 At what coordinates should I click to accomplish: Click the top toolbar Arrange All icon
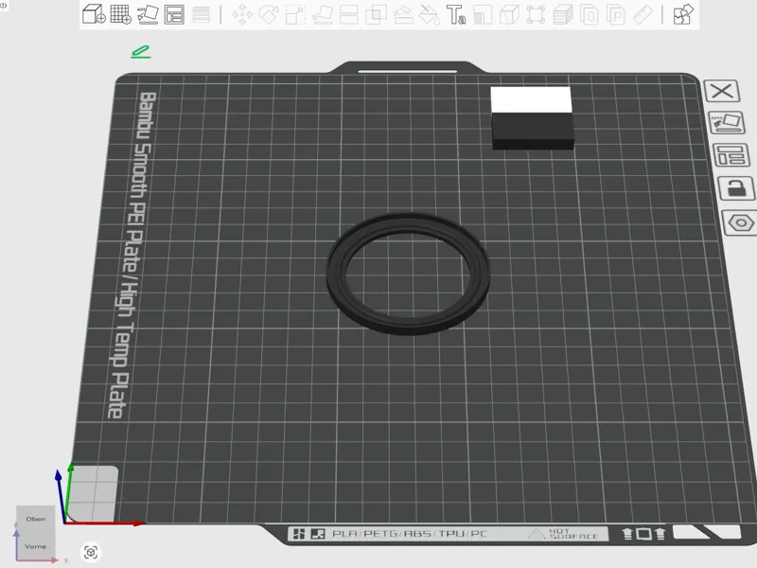pyautogui.click(x=174, y=14)
